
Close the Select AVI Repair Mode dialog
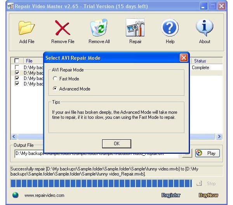click(184, 58)
